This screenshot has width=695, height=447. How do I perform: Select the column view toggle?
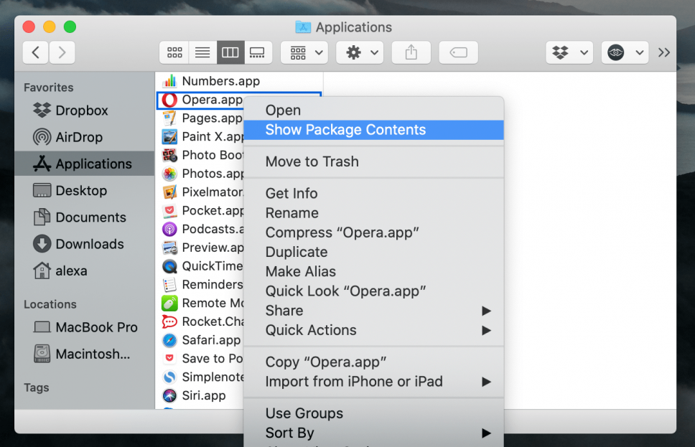[x=230, y=52]
